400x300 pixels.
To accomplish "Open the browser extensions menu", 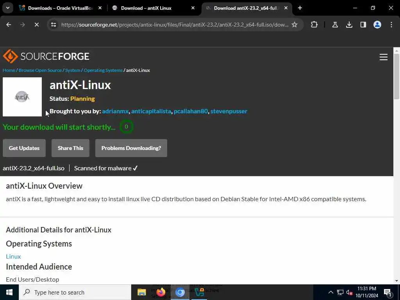I will click(x=314, y=25).
